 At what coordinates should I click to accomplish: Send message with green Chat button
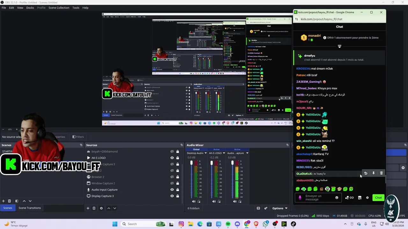[378, 198]
